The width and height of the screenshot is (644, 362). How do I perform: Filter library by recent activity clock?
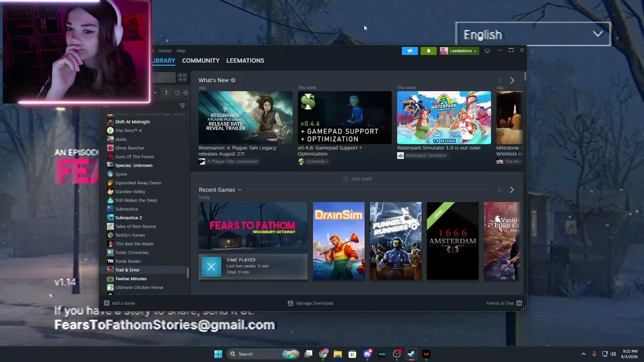click(177, 93)
